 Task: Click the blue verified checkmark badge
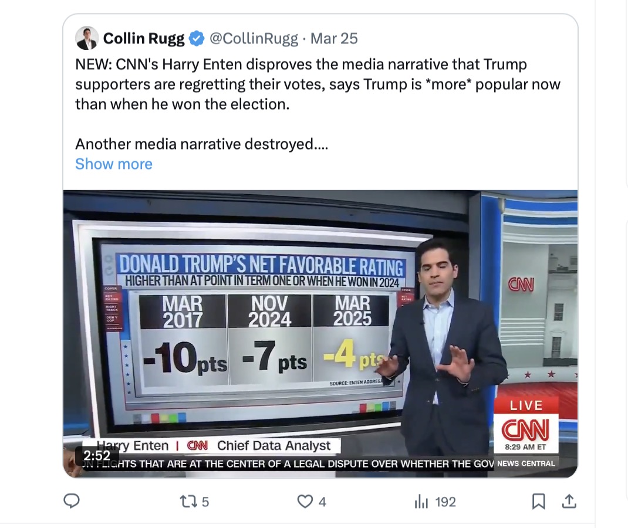tap(196, 39)
